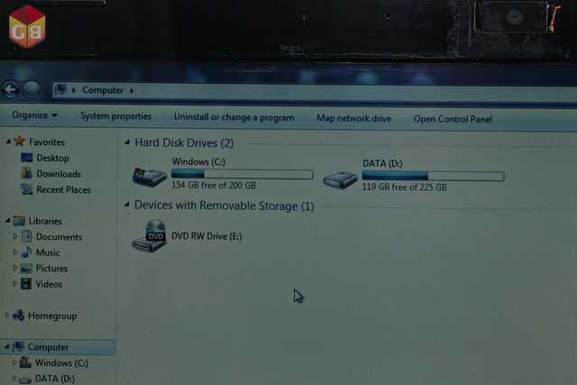Click Windows (C:) drive icon in tree
Image resolution: width=577 pixels, height=385 pixels.
(x=25, y=362)
